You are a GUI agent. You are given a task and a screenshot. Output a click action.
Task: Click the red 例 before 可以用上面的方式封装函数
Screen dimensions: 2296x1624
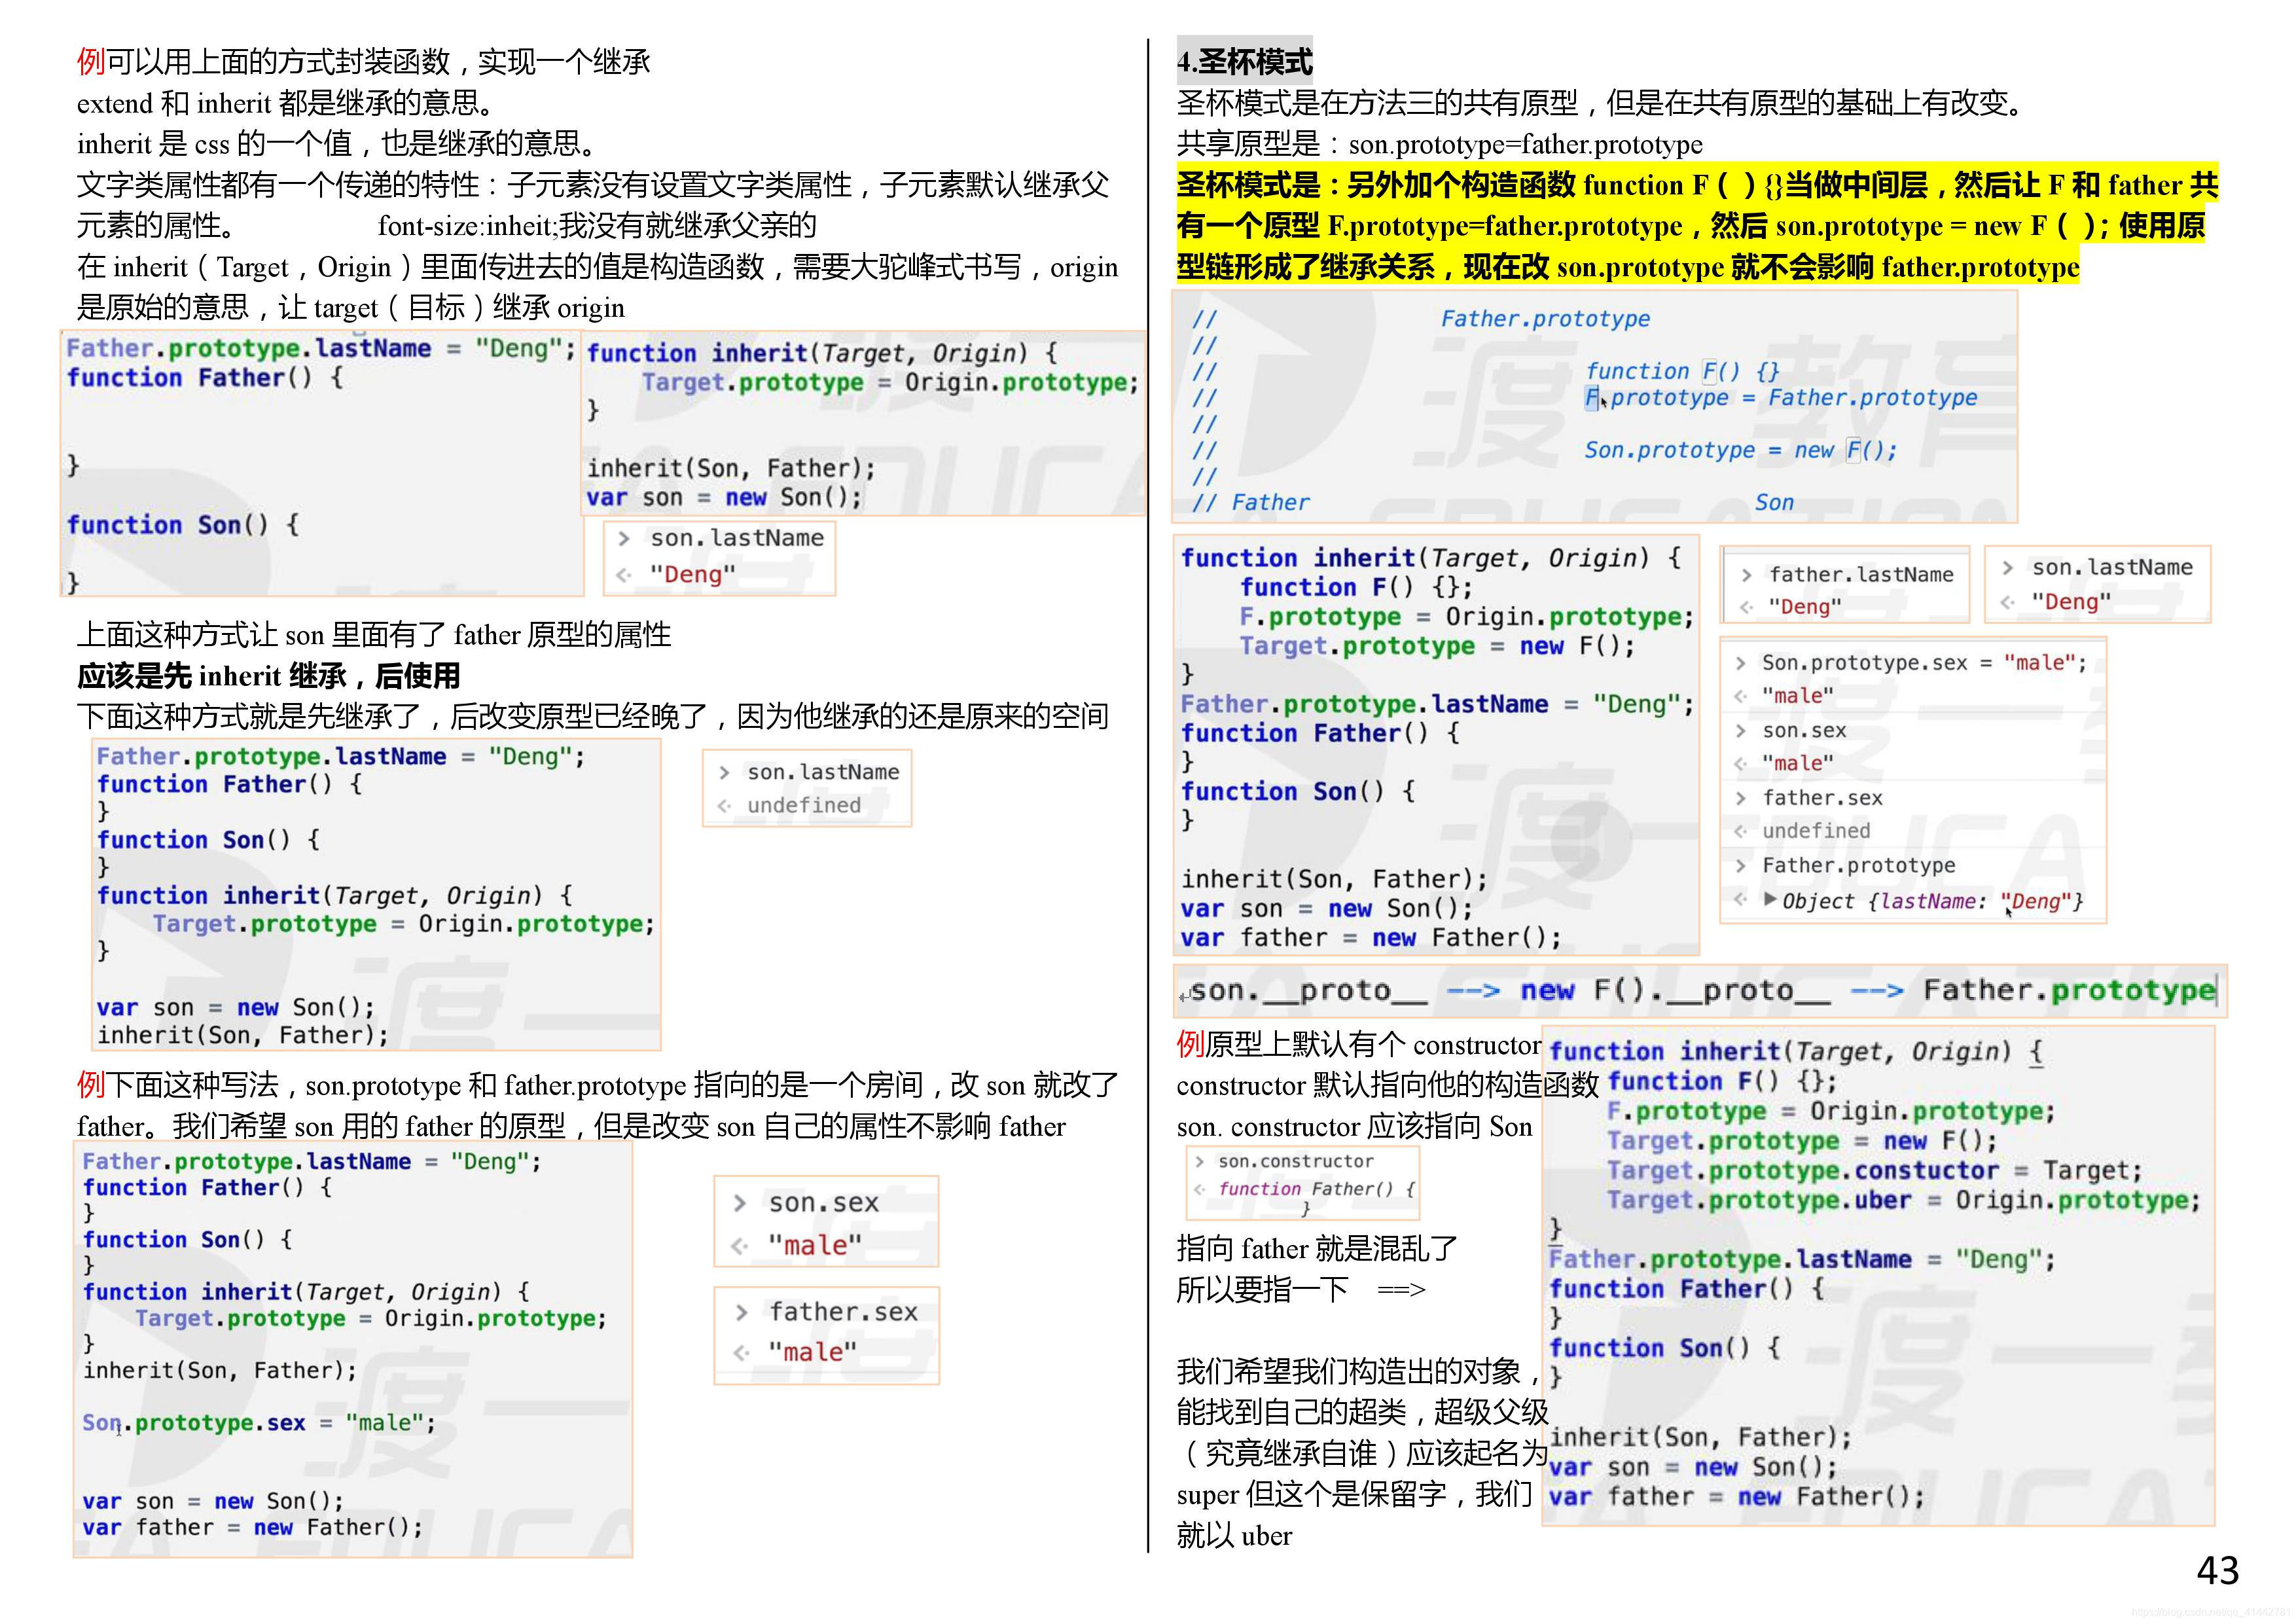[x=91, y=62]
